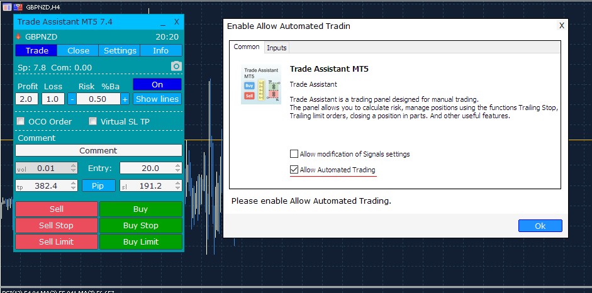The height and width of the screenshot is (293, 592).
Task: Check Allow modification of Signals settings
Action: pyautogui.click(x=294, y=154)
